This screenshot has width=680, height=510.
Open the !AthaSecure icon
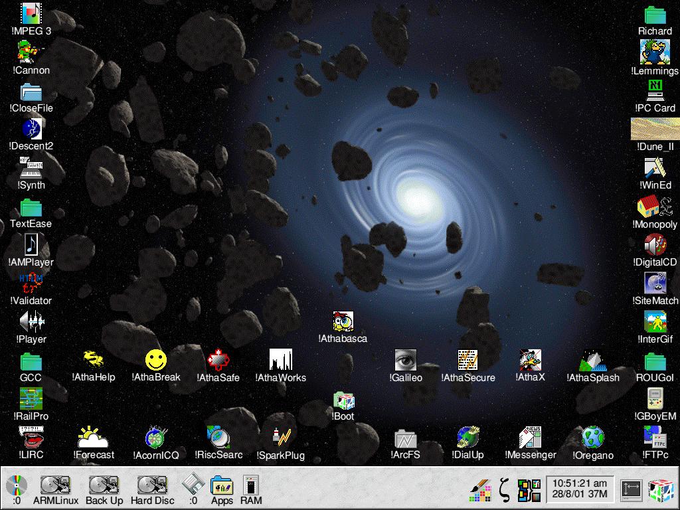tap(468, 360)
